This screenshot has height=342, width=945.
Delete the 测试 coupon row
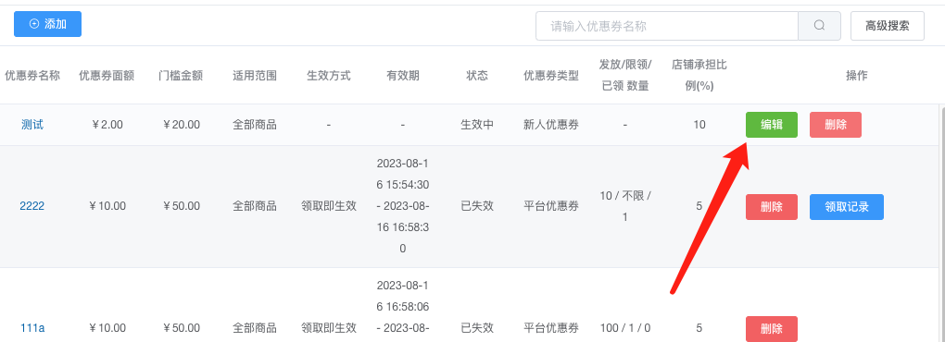click(836, 125)
